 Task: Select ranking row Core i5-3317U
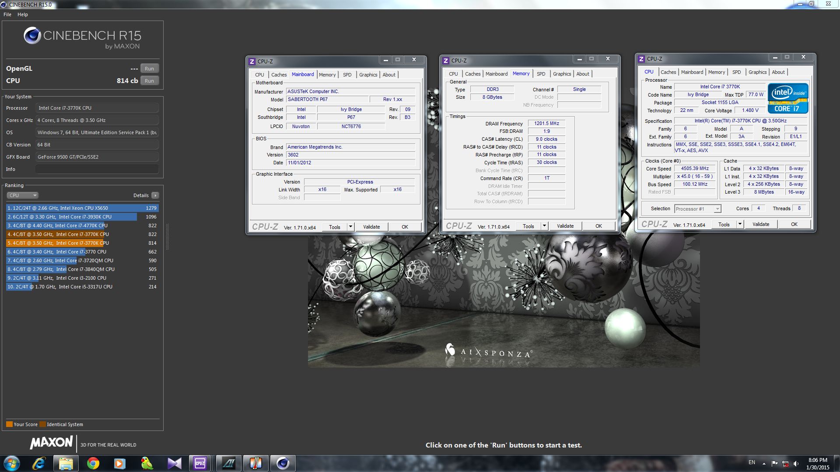82,287
